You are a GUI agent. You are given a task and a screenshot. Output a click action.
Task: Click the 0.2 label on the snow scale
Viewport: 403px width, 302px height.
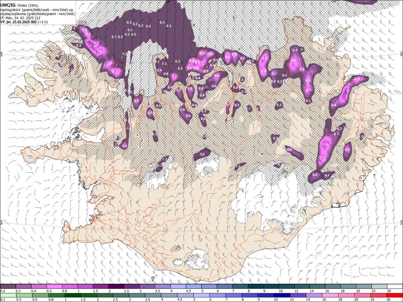(x=2, y=291)
